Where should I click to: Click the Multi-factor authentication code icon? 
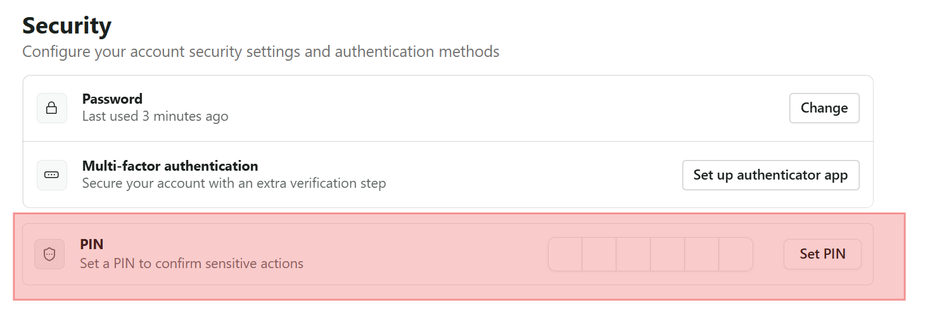(52, 175)
